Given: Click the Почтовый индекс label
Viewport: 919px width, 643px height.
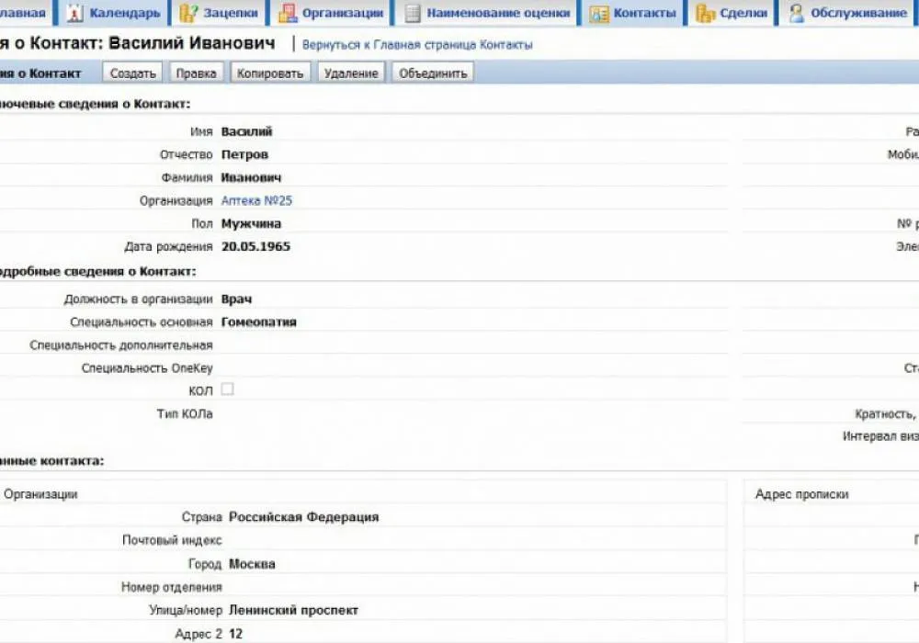Looking at the screenshot, I should 172,540.
